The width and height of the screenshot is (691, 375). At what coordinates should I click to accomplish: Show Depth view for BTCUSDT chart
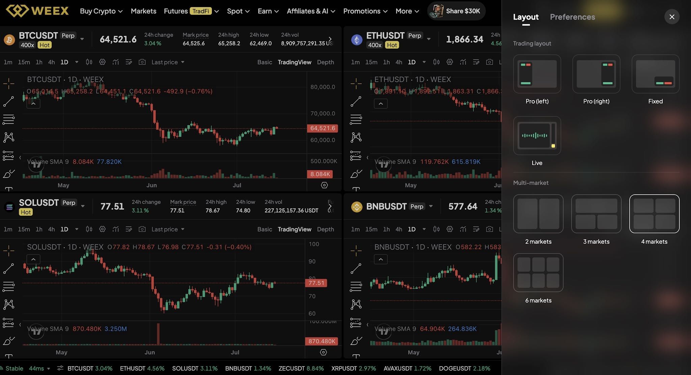(x=325, y=62)
